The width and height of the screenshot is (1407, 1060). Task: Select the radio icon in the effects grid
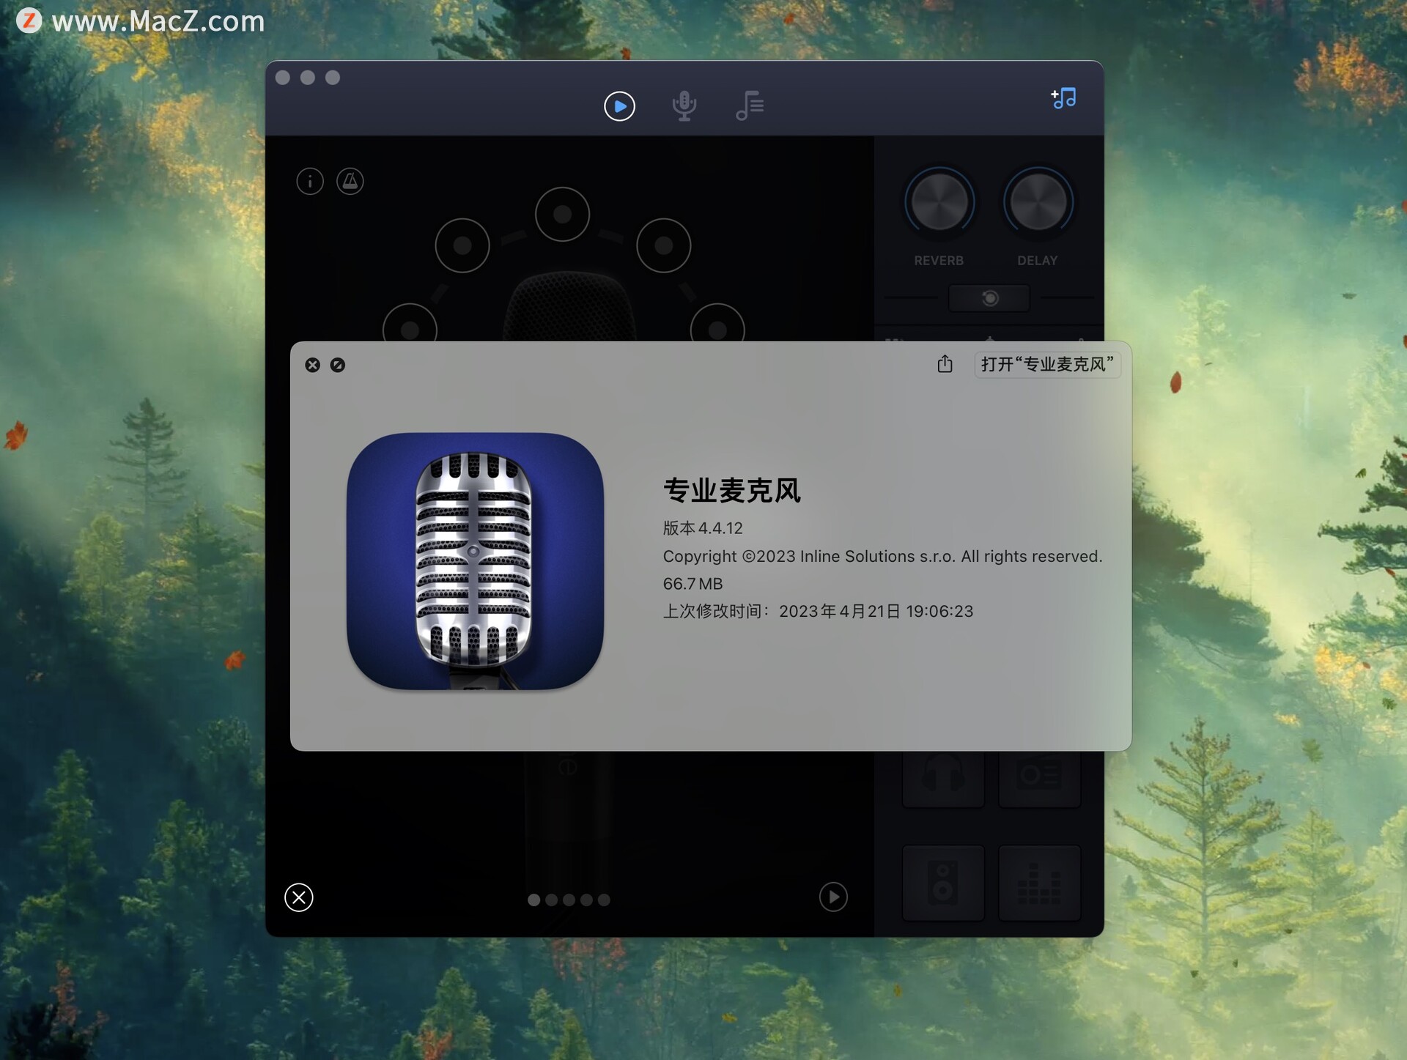point(1039,774)
